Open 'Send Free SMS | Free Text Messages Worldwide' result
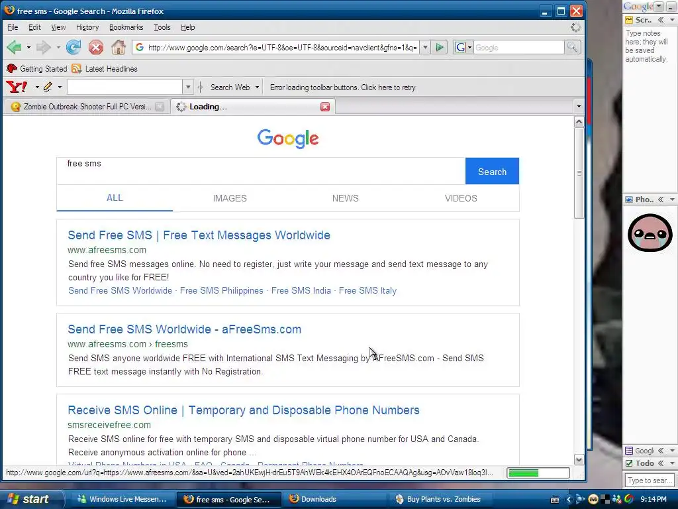The height and width of the screenshot is (509, 678). [199, 235]
